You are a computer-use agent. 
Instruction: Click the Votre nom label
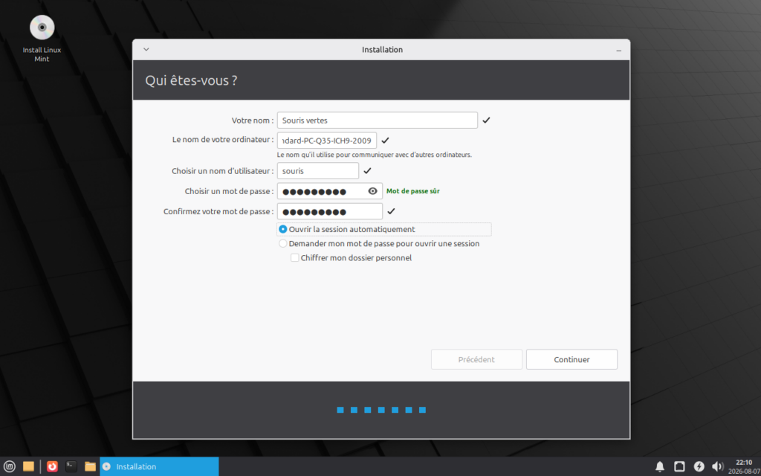coord(253,120)
